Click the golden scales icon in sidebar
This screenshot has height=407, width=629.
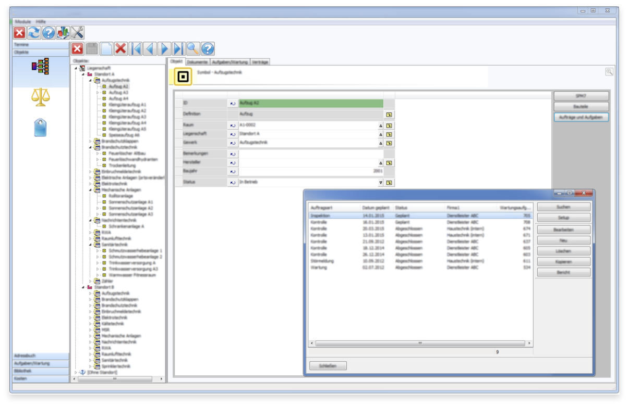[x=41, y=97]
